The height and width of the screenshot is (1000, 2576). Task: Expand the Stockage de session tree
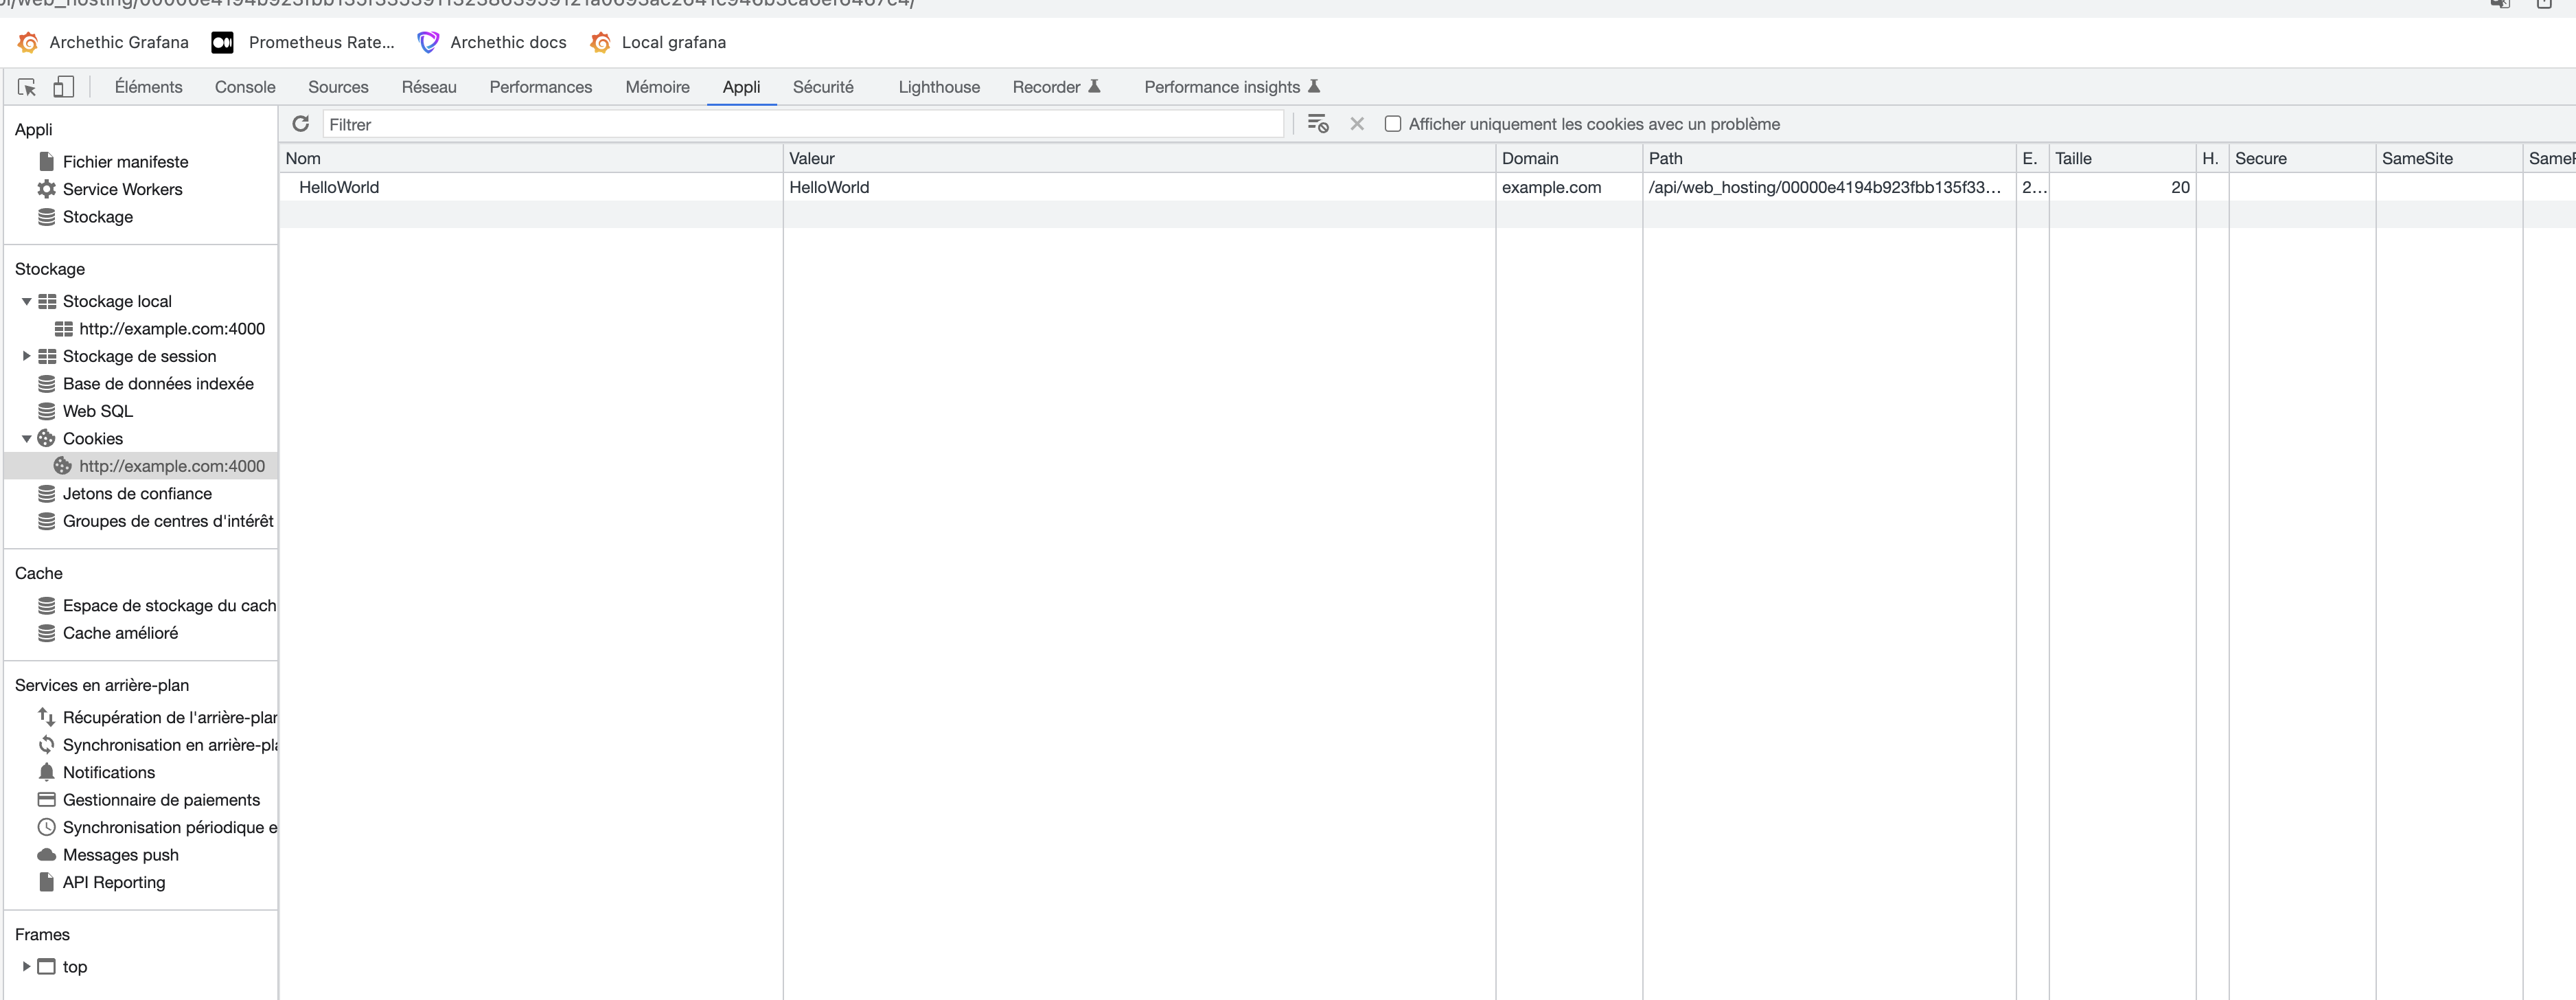(x=26, y=356)
